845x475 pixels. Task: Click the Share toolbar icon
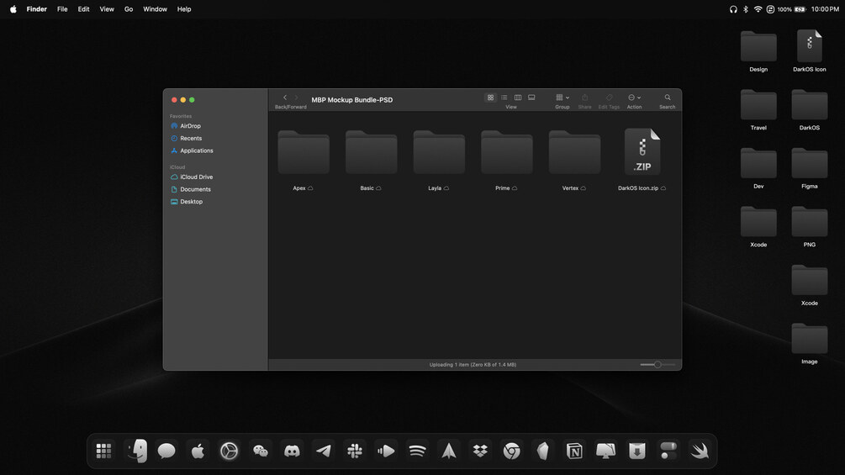[584, 98]
